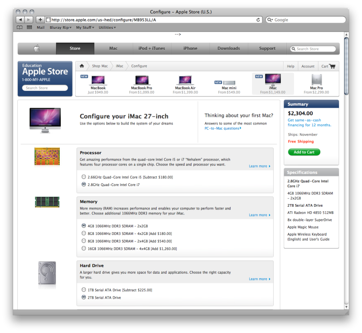Open the shopping Cart icon
362x333 pixels.
click(332, 66)
